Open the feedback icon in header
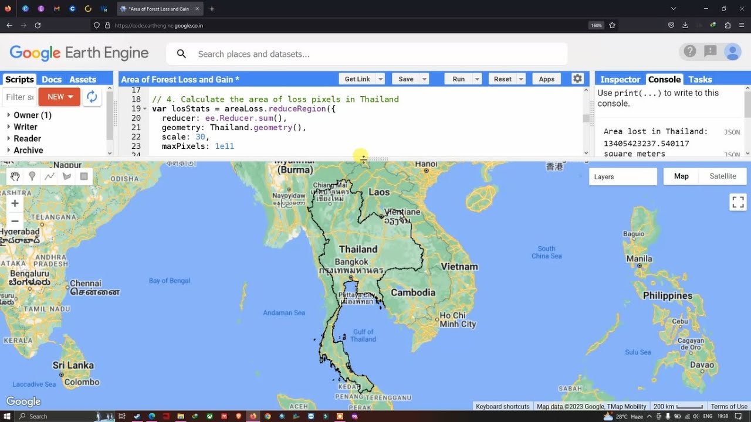The image size is (751, 422). pos(711,52)
